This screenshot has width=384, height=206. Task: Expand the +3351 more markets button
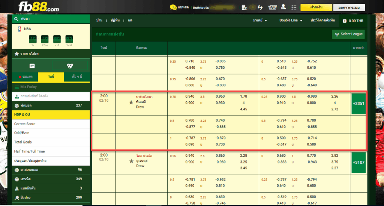point(358,104)
